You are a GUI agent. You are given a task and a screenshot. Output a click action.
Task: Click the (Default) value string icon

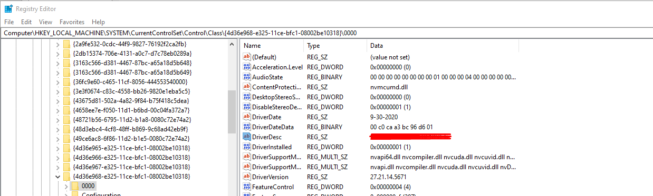(x=246, y=57)
